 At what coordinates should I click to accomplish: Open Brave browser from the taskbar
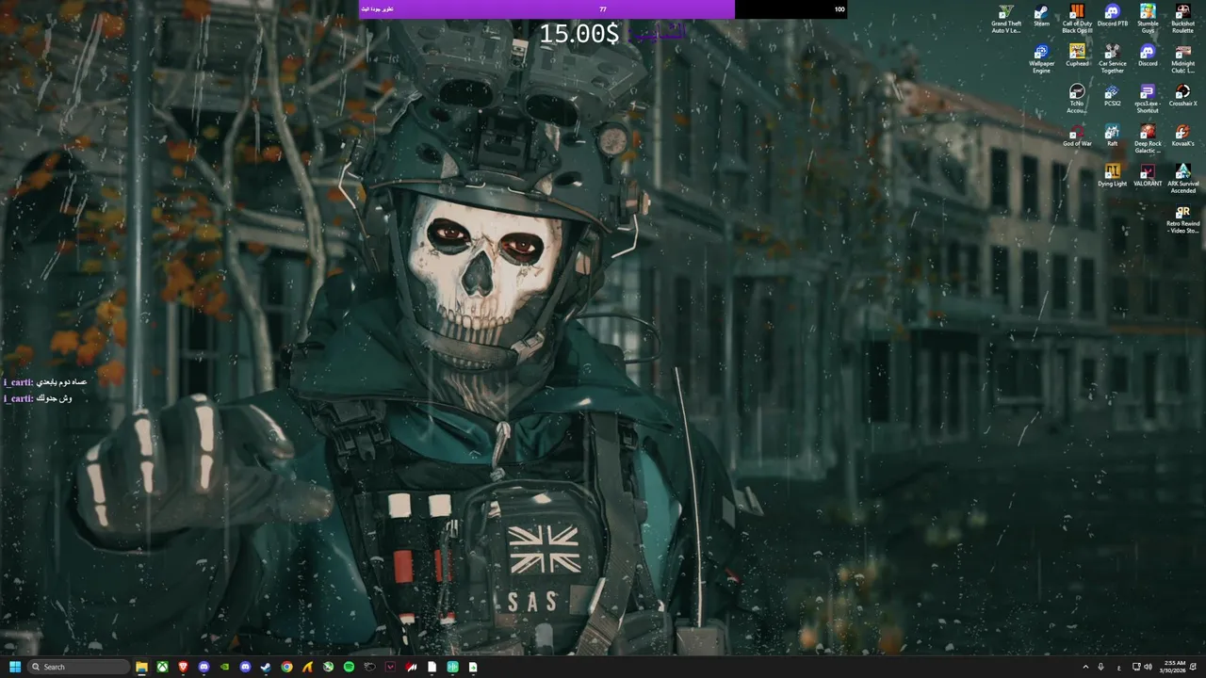coord(183,667)
